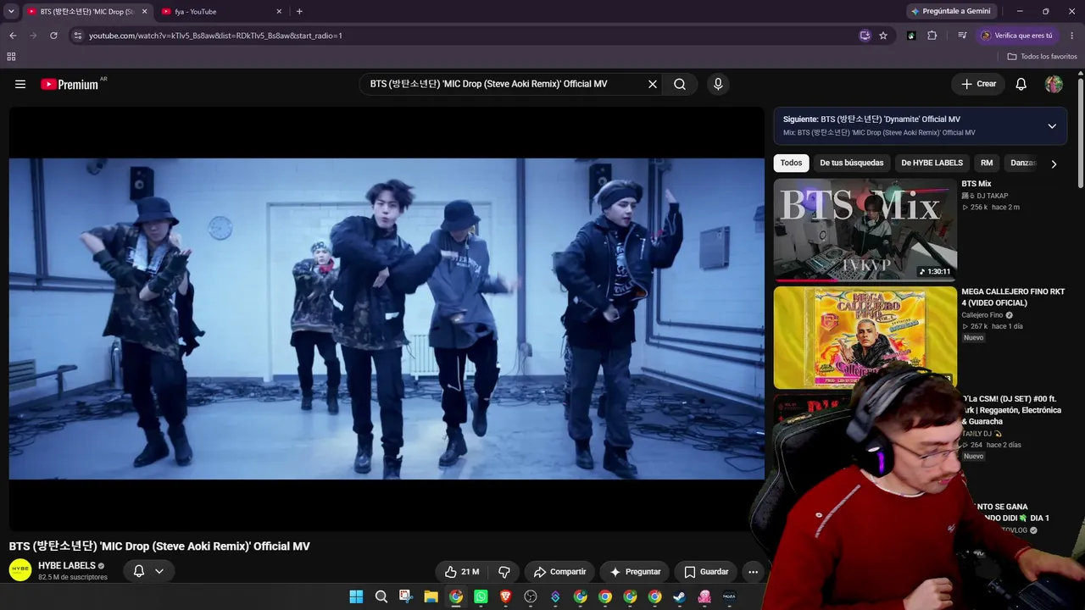Screen dimensions: 1085x610
Task: Install app icon in the address bar
Action: [865, 36]
